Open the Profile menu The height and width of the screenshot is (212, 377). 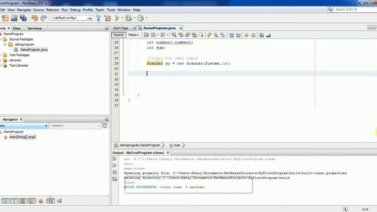click(88, 10)
